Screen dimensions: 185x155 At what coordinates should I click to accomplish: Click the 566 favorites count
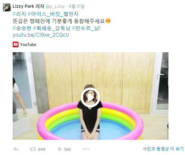tap(67, 149)
